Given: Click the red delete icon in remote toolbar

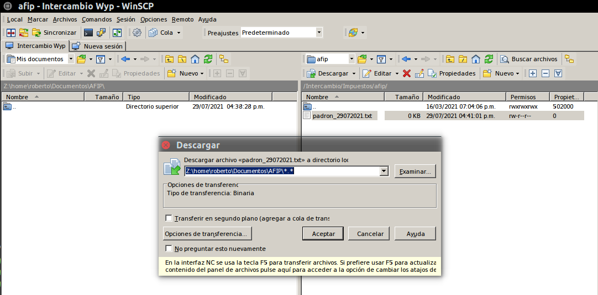Looking at the screenshot, I should tap(407, 73).
